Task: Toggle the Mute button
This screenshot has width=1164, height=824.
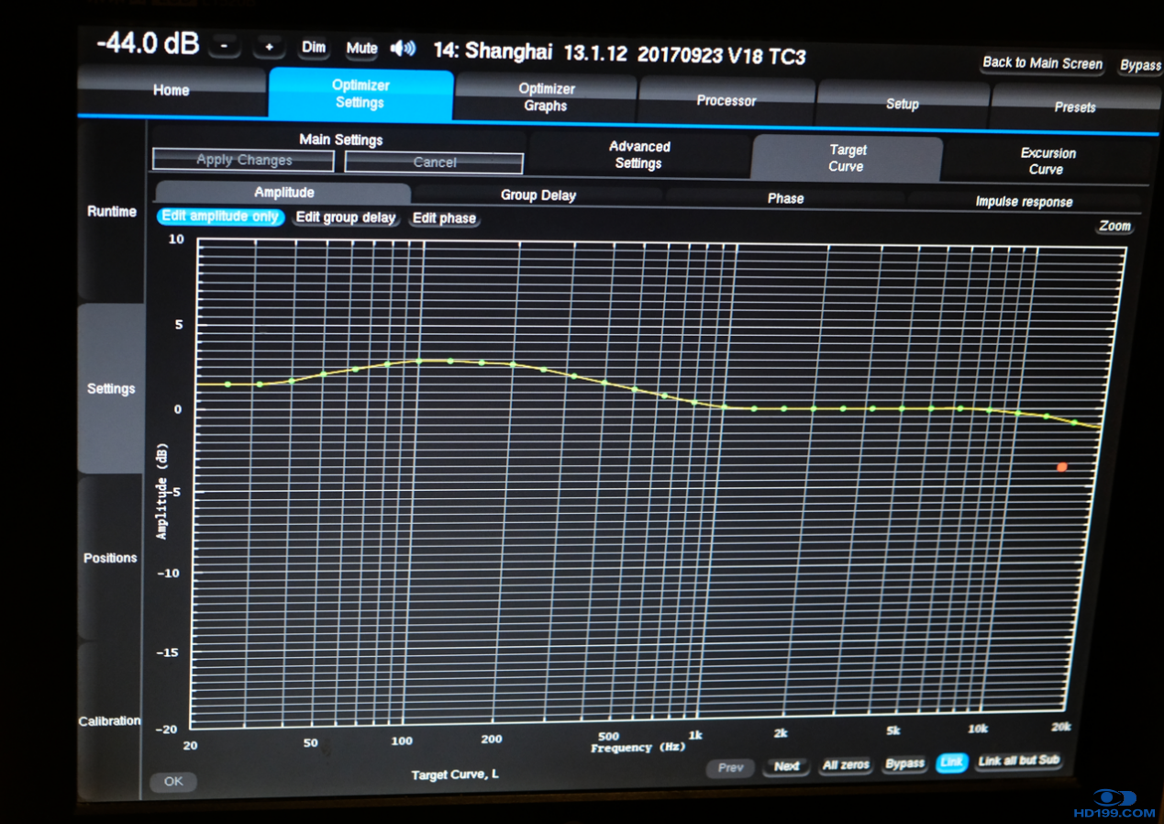Action: tap(361, 49)
